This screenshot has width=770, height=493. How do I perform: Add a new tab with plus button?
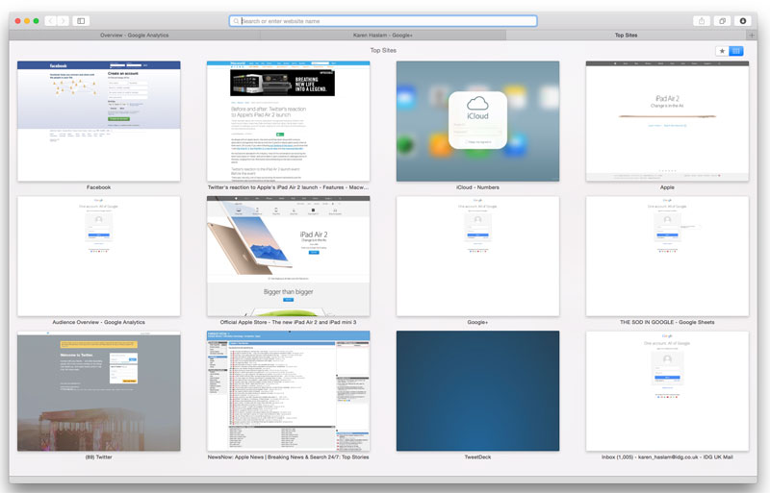coord(752,36)
